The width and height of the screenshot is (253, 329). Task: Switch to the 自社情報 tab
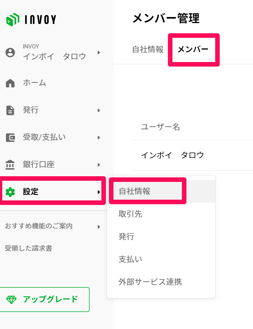coord(148,50)
